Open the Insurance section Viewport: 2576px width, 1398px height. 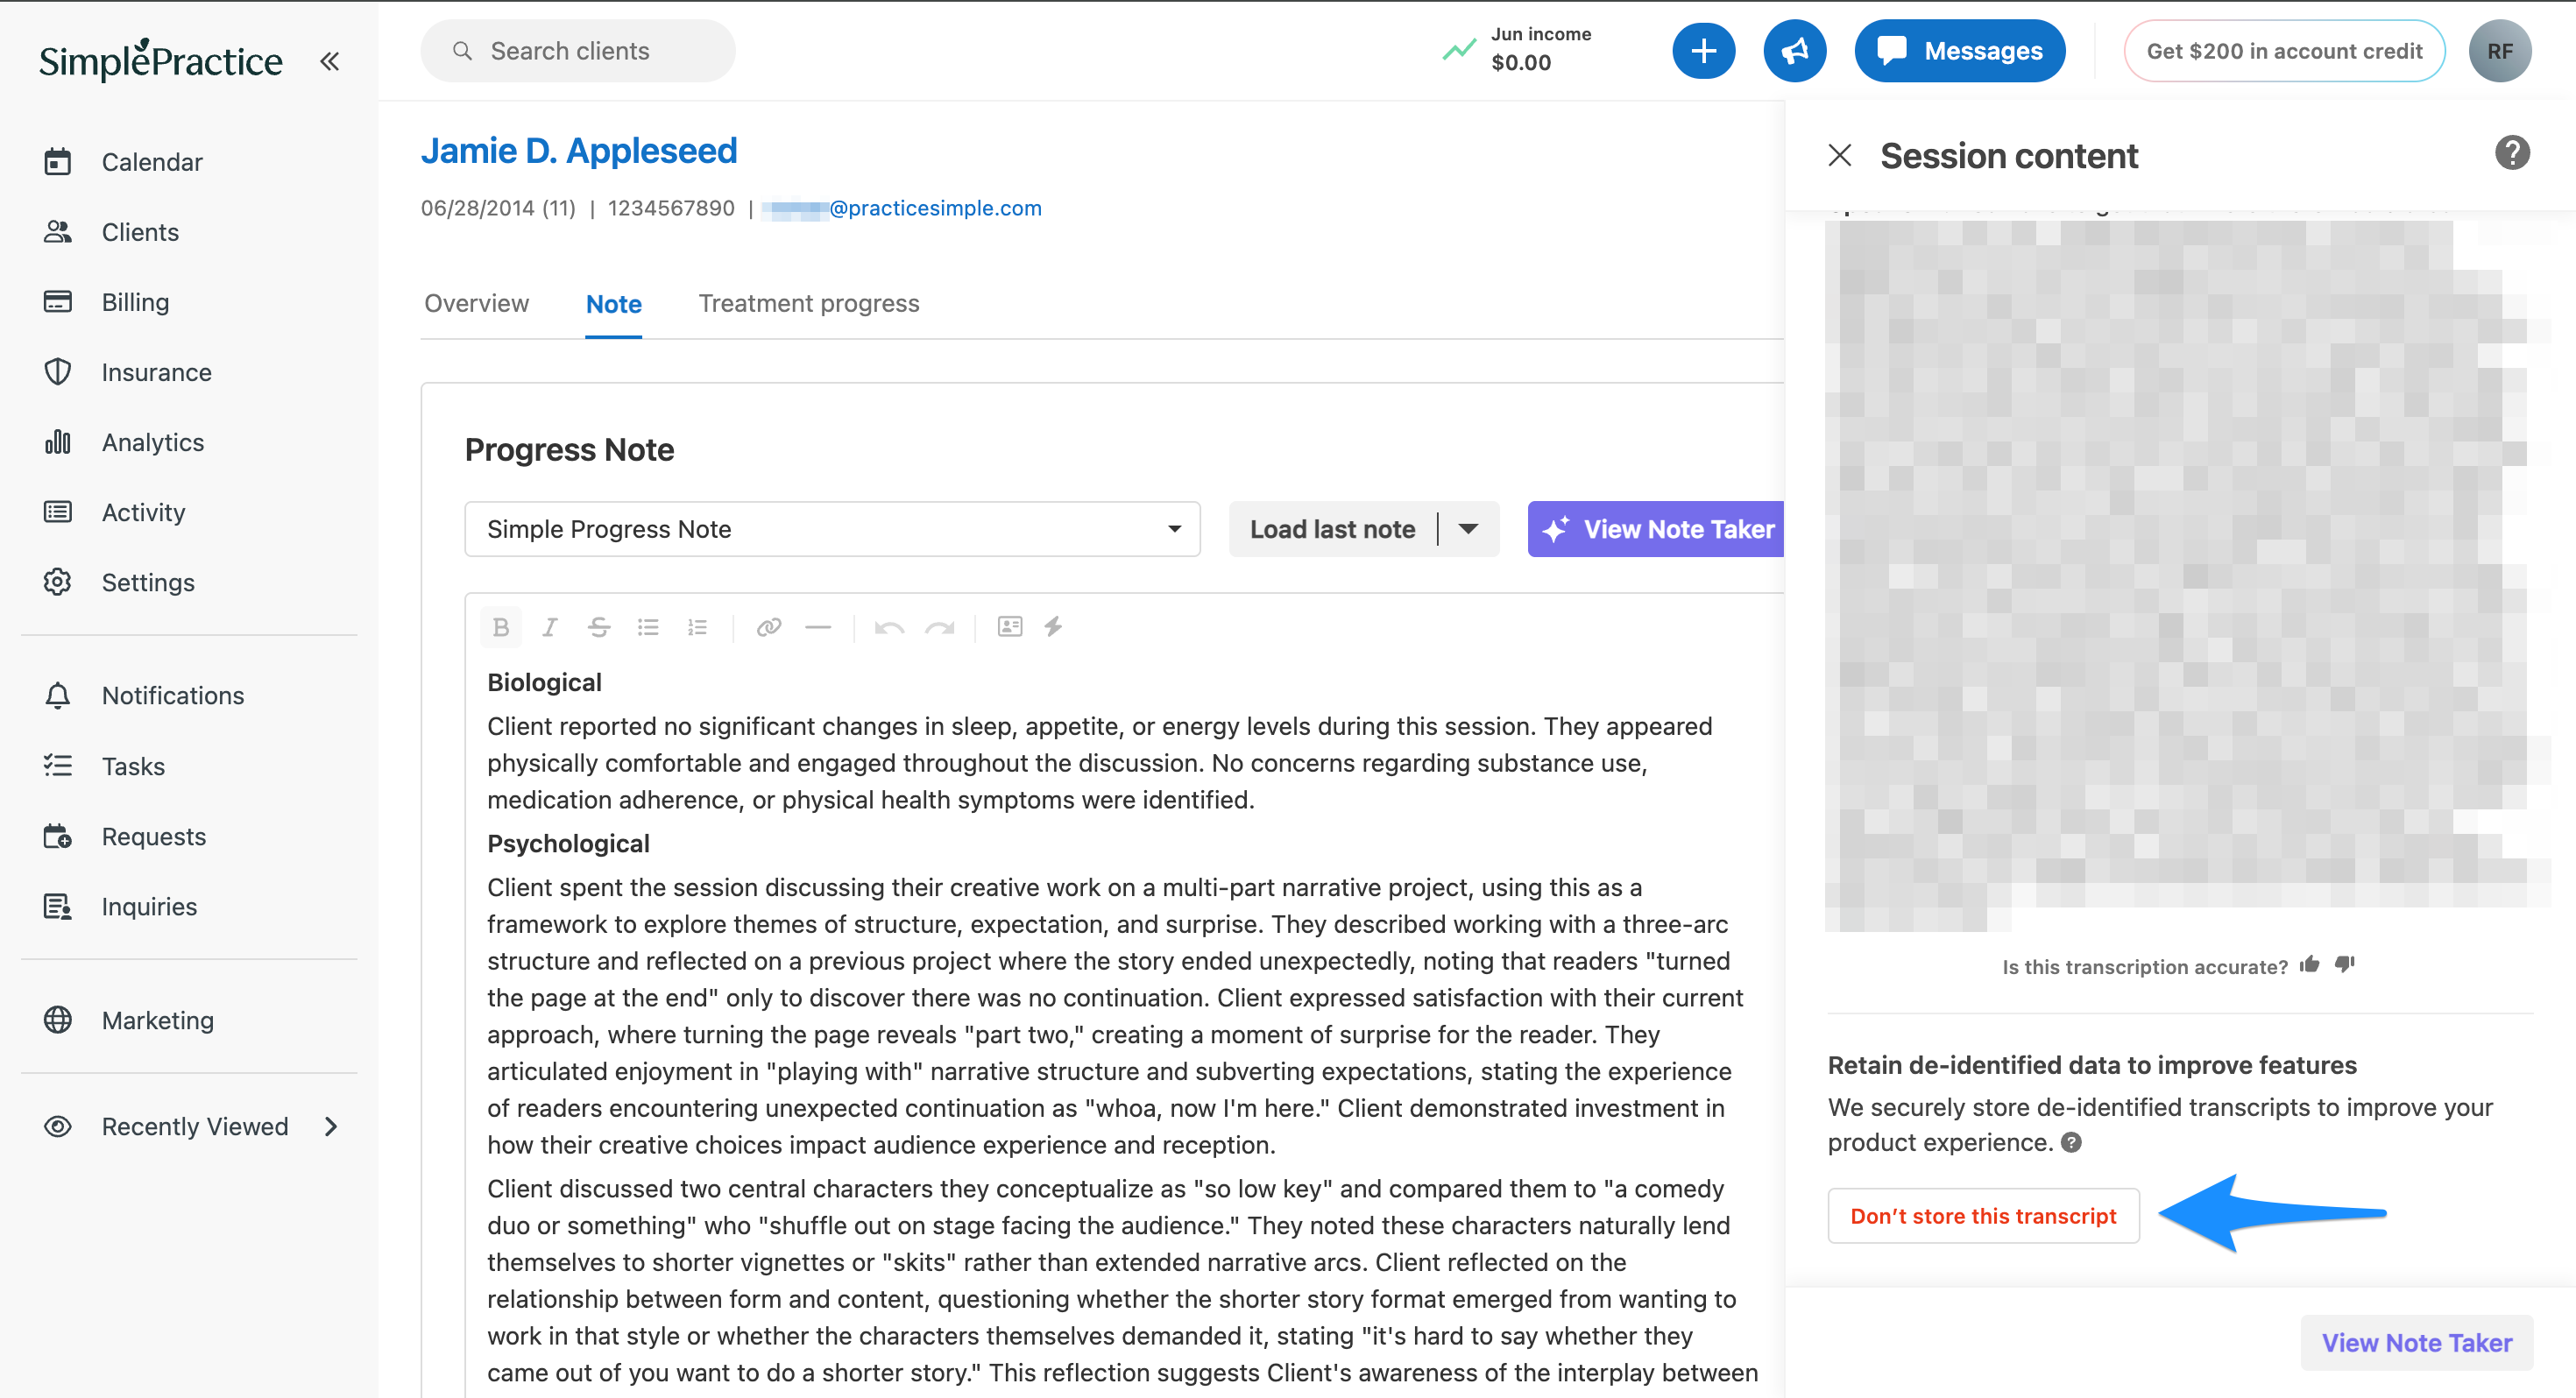pyautogui.click(x=156, y=372)
